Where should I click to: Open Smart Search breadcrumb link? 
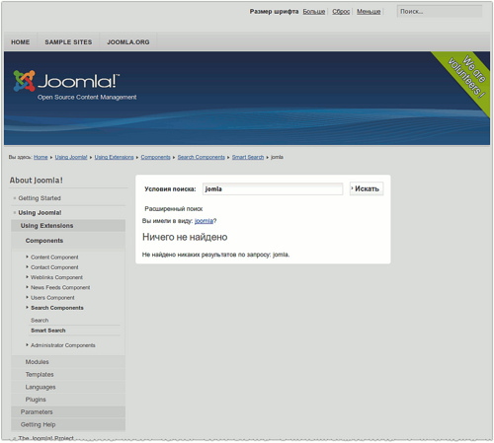248,157
